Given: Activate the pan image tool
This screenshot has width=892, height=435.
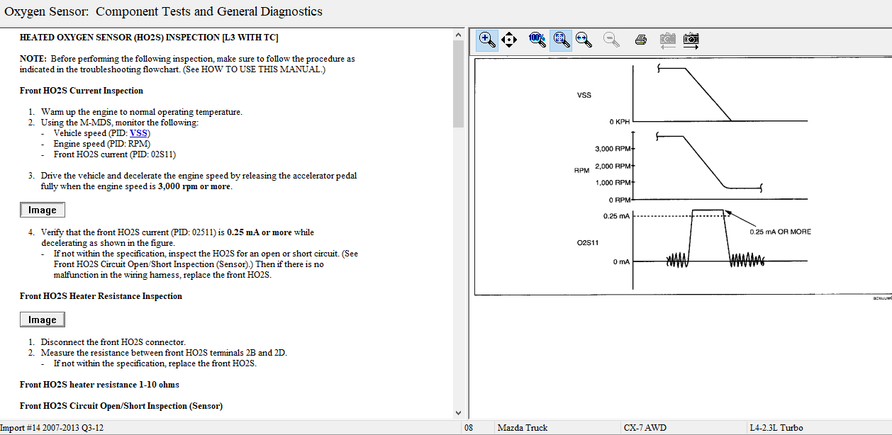Looking at the screenshot, I should pyautogui.click(x=509, y=40).
